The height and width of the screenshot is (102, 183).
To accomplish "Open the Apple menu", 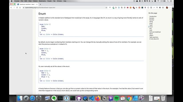I will [11, 1].
